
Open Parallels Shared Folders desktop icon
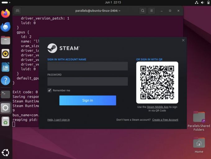point(199,121)
